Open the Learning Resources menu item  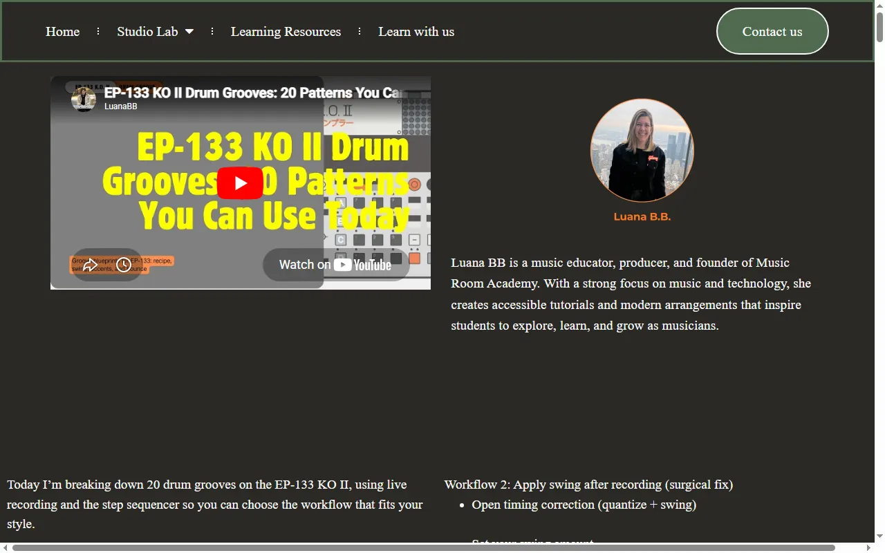(x=286, y=32)
